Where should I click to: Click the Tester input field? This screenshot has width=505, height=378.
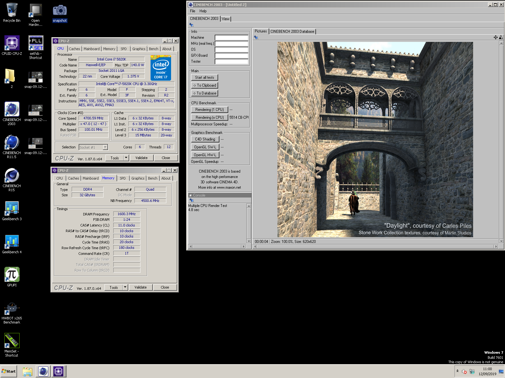point(231,61)
